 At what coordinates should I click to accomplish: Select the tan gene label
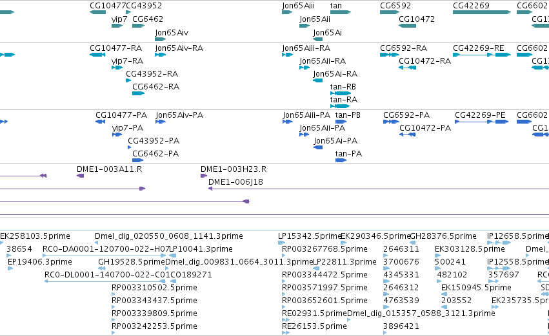[x=335, y=6]
